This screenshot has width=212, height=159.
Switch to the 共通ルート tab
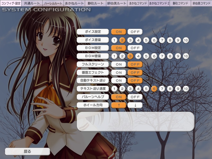coord(32,3)
